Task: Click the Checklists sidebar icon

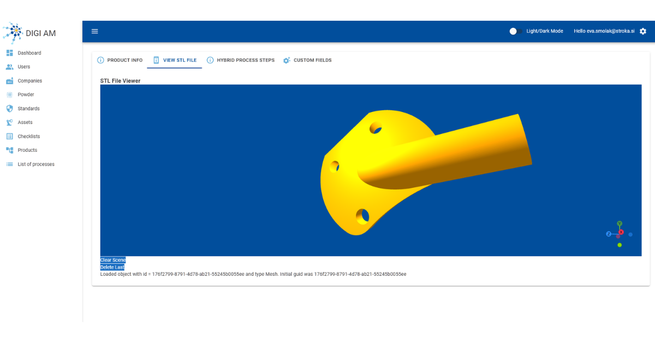Action: 9,136
